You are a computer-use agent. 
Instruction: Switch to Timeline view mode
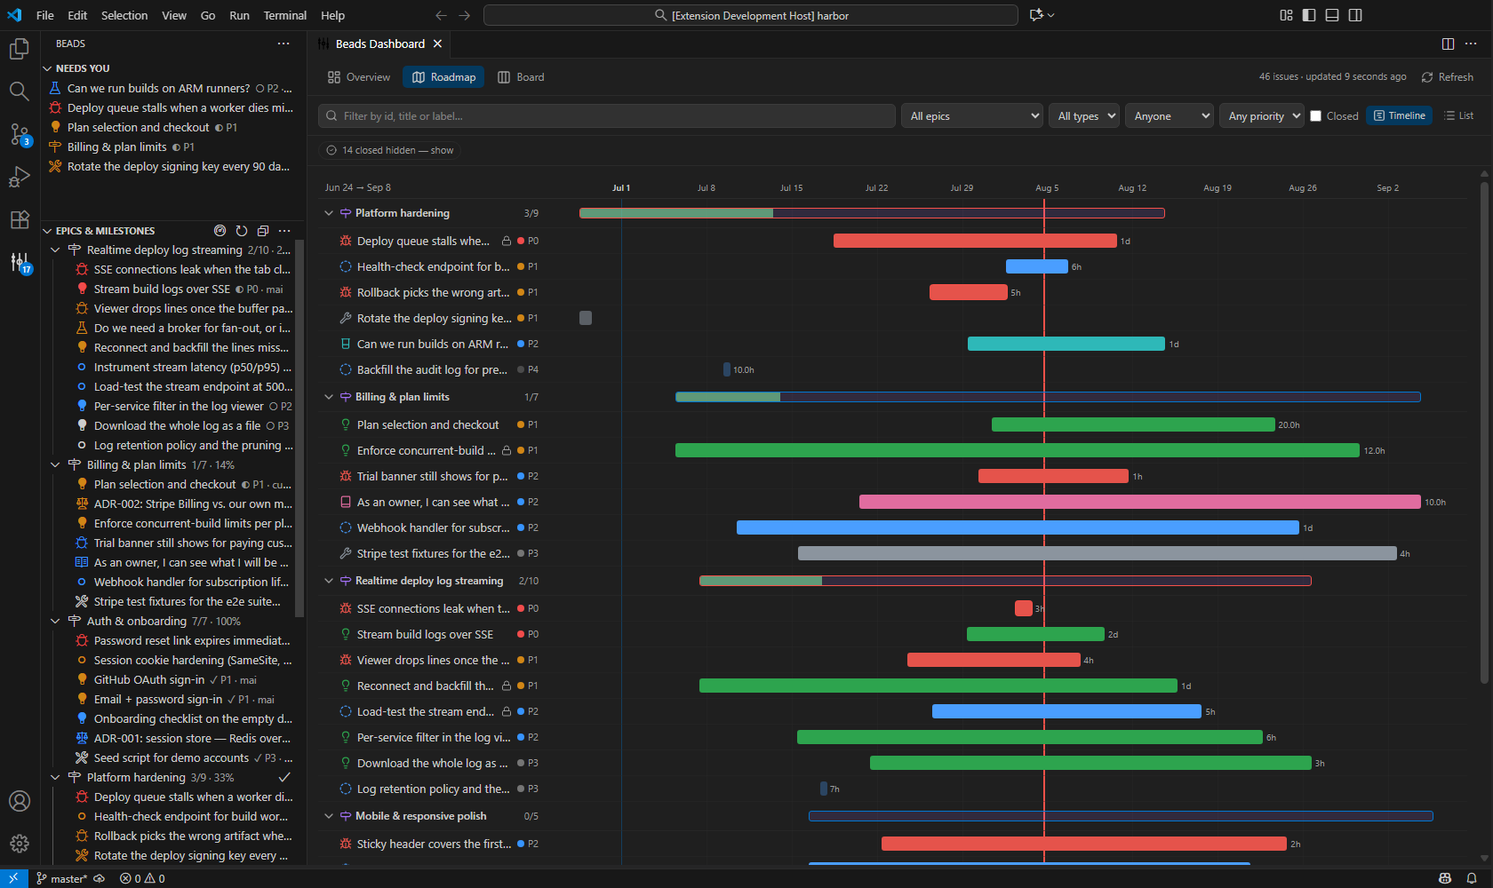tap(1399, 115)
